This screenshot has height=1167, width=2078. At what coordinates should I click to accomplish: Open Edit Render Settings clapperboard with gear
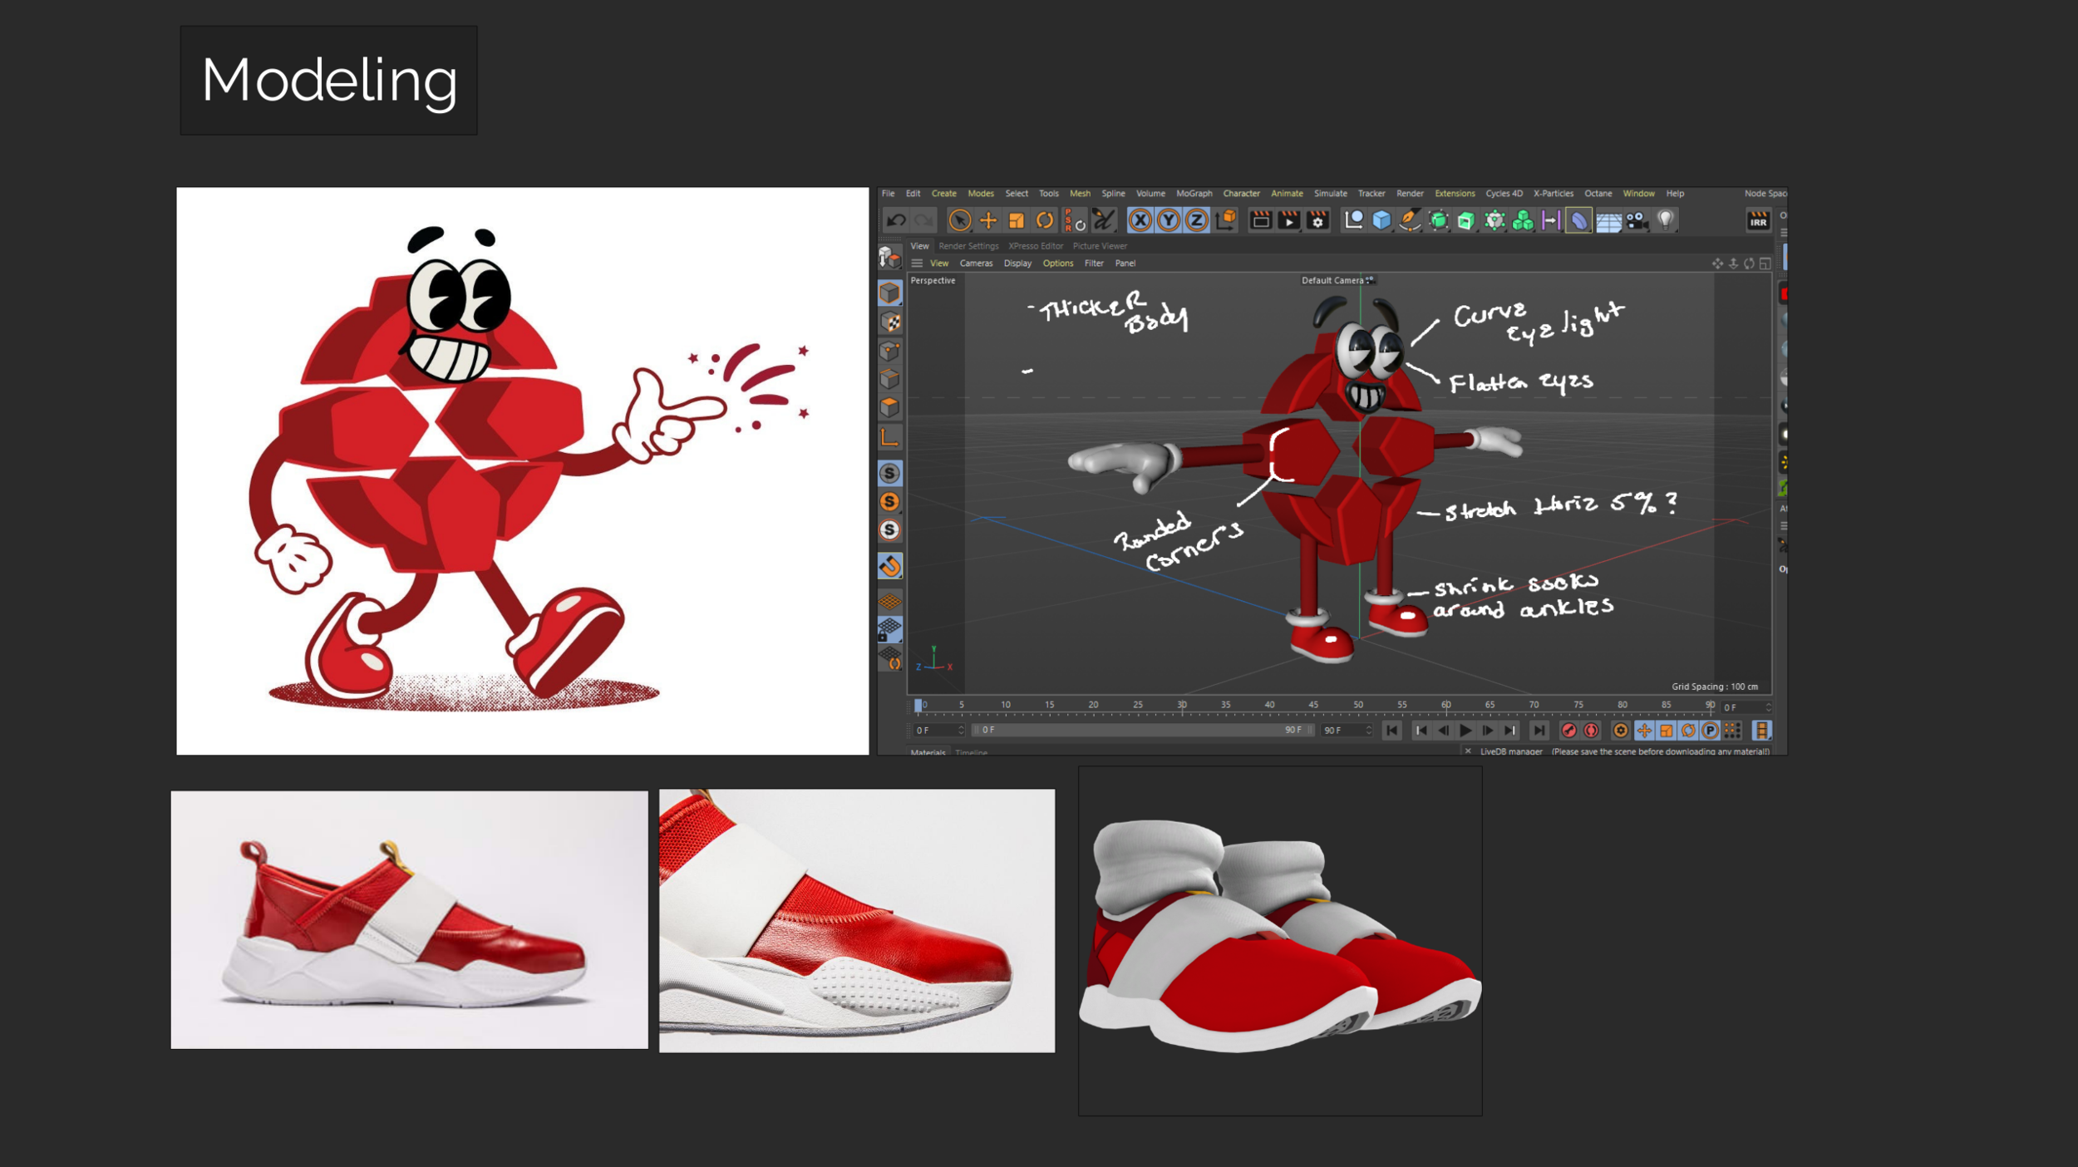point(1317,220)
